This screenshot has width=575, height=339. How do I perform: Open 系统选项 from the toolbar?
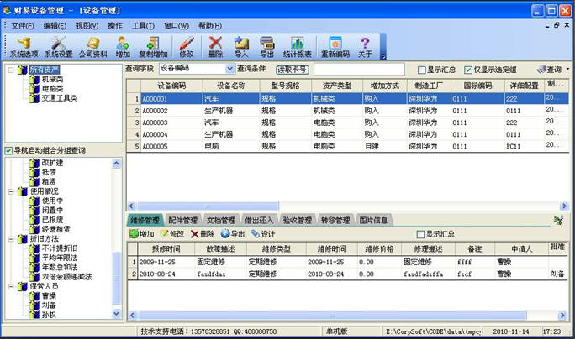[24, 47]
